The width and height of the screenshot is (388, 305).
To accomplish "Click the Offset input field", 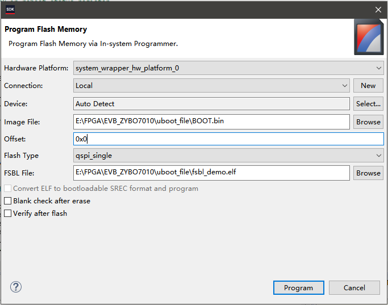I will click(x=228, y=139).
